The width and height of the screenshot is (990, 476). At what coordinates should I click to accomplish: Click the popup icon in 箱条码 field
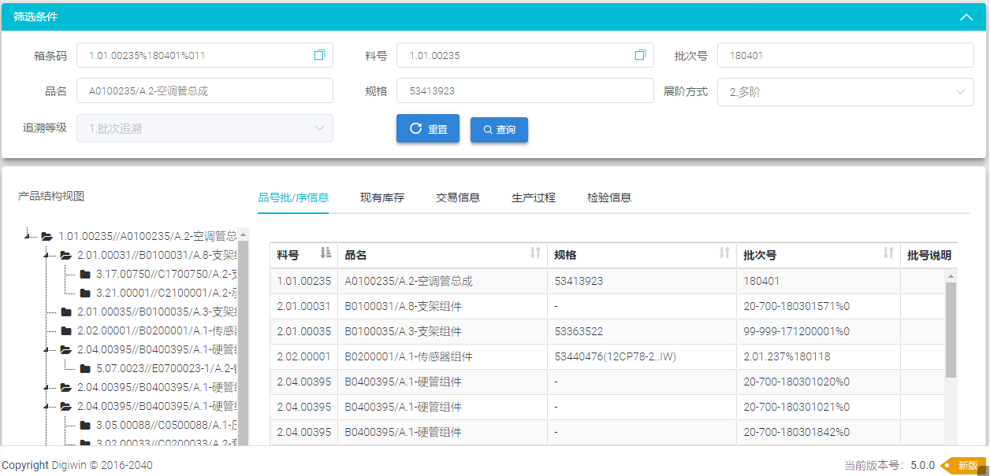click(x=319, y=55)
